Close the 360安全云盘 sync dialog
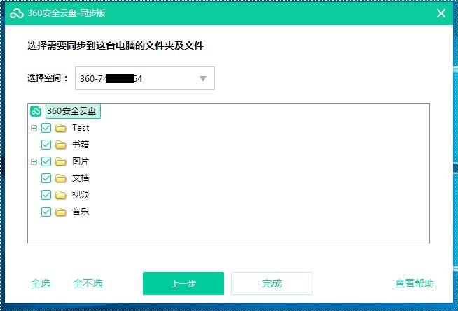The width and height of the screenshot is (458, 311). click(441, 13)
